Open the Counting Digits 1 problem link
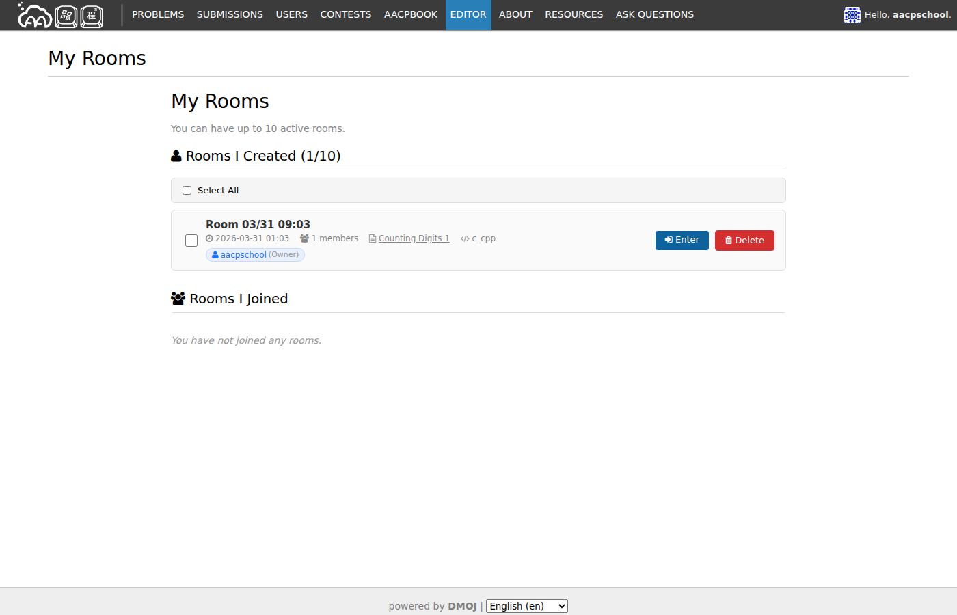This screenshot has height=615, width=957. 414,238
